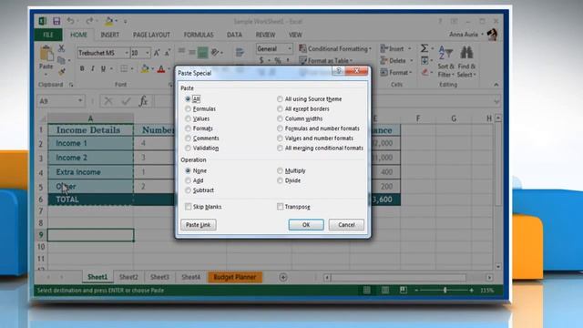Viewport: 583px width, 328px height.
Task: Click the Save icon in quick access toolbar
Action: point(56,21)
